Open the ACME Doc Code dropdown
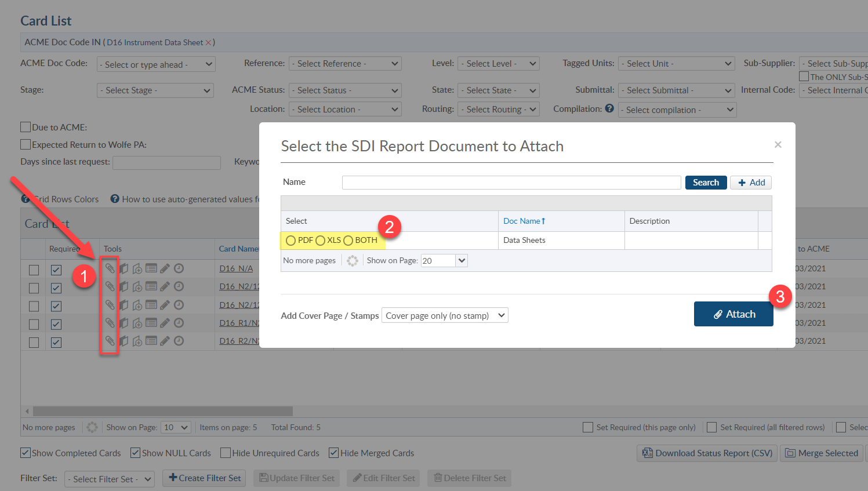This screenshot has width=868, height=491. [156, 64]
